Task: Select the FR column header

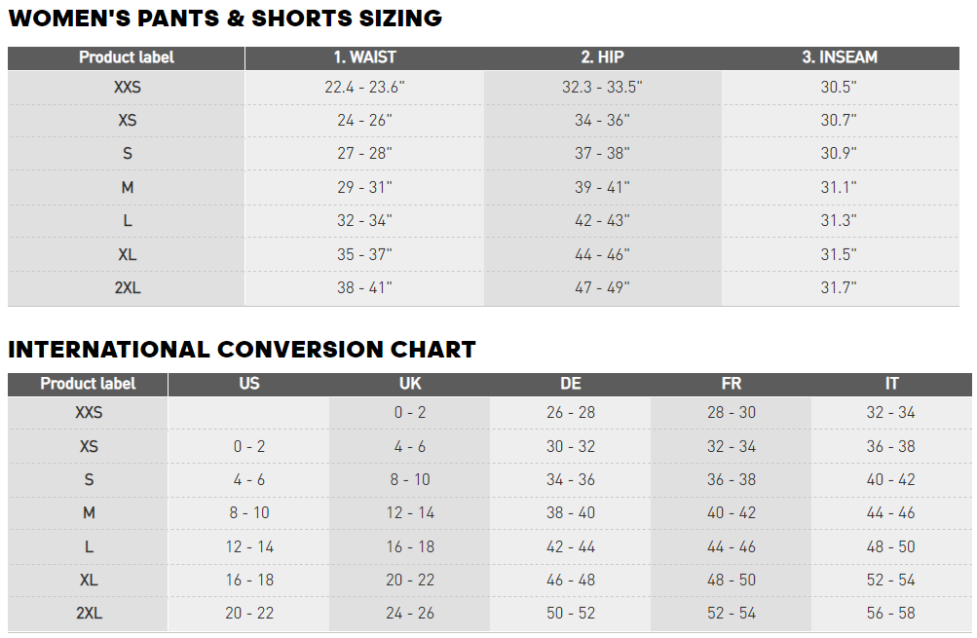Action: tap(731, 384)
